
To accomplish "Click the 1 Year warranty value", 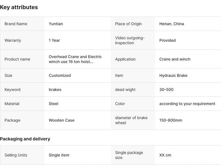I will pos(54,40).
